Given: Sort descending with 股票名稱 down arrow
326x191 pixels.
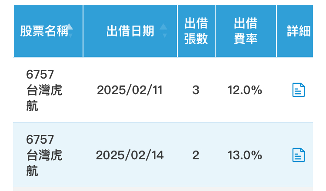Looking at the screenshot, I should (70, 35).
